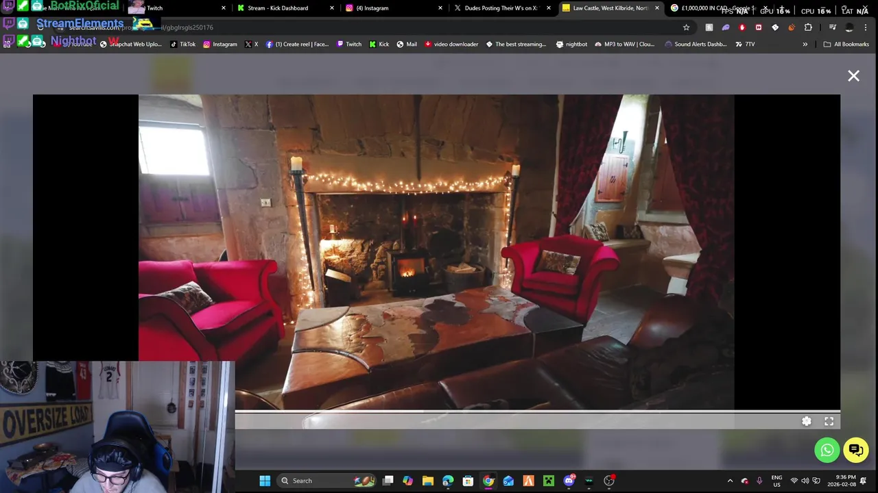Open Minecraft from the taskbar
Viewport: 878px width, 493px height.
(x=549, y=481)
